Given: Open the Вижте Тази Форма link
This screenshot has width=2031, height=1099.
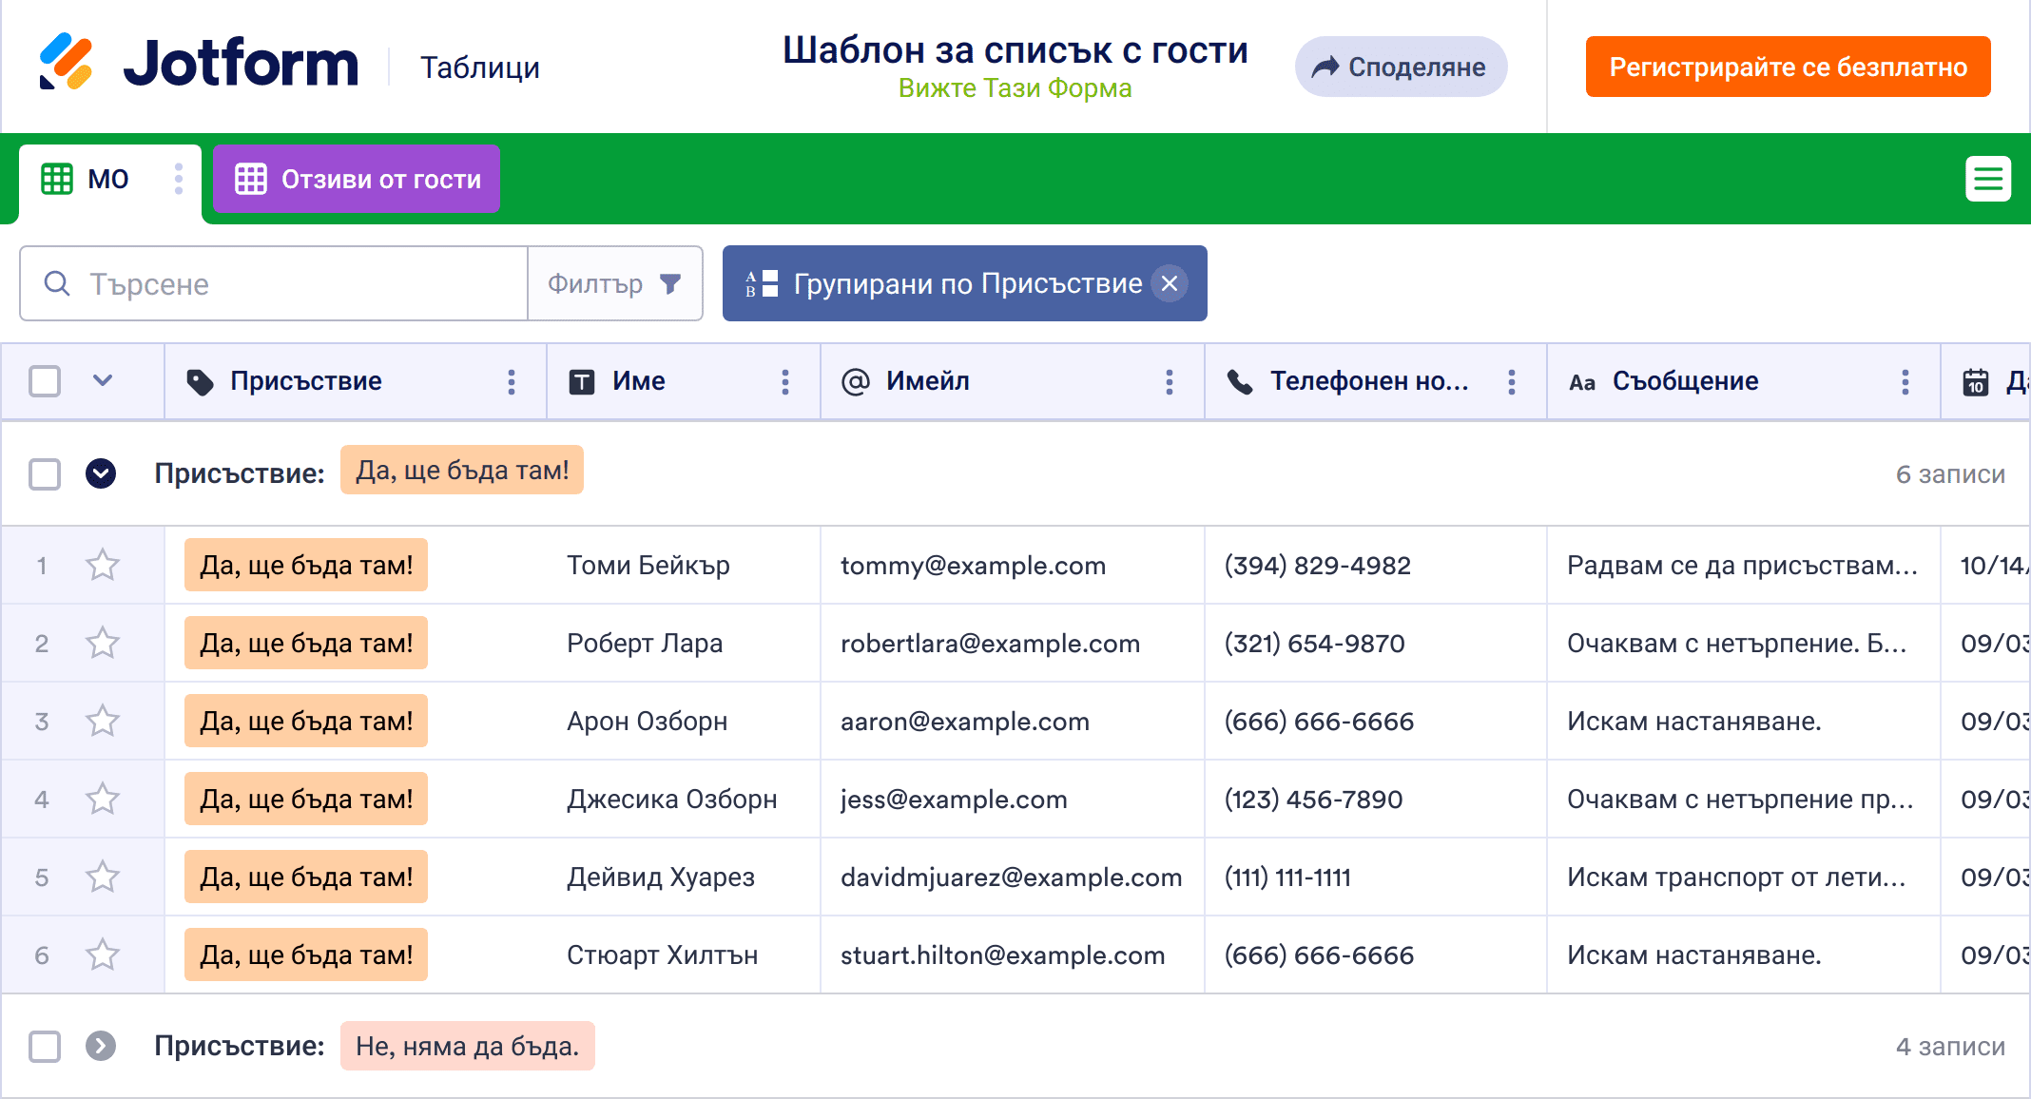Looking at the screenshot, I should pos(1015,88).
